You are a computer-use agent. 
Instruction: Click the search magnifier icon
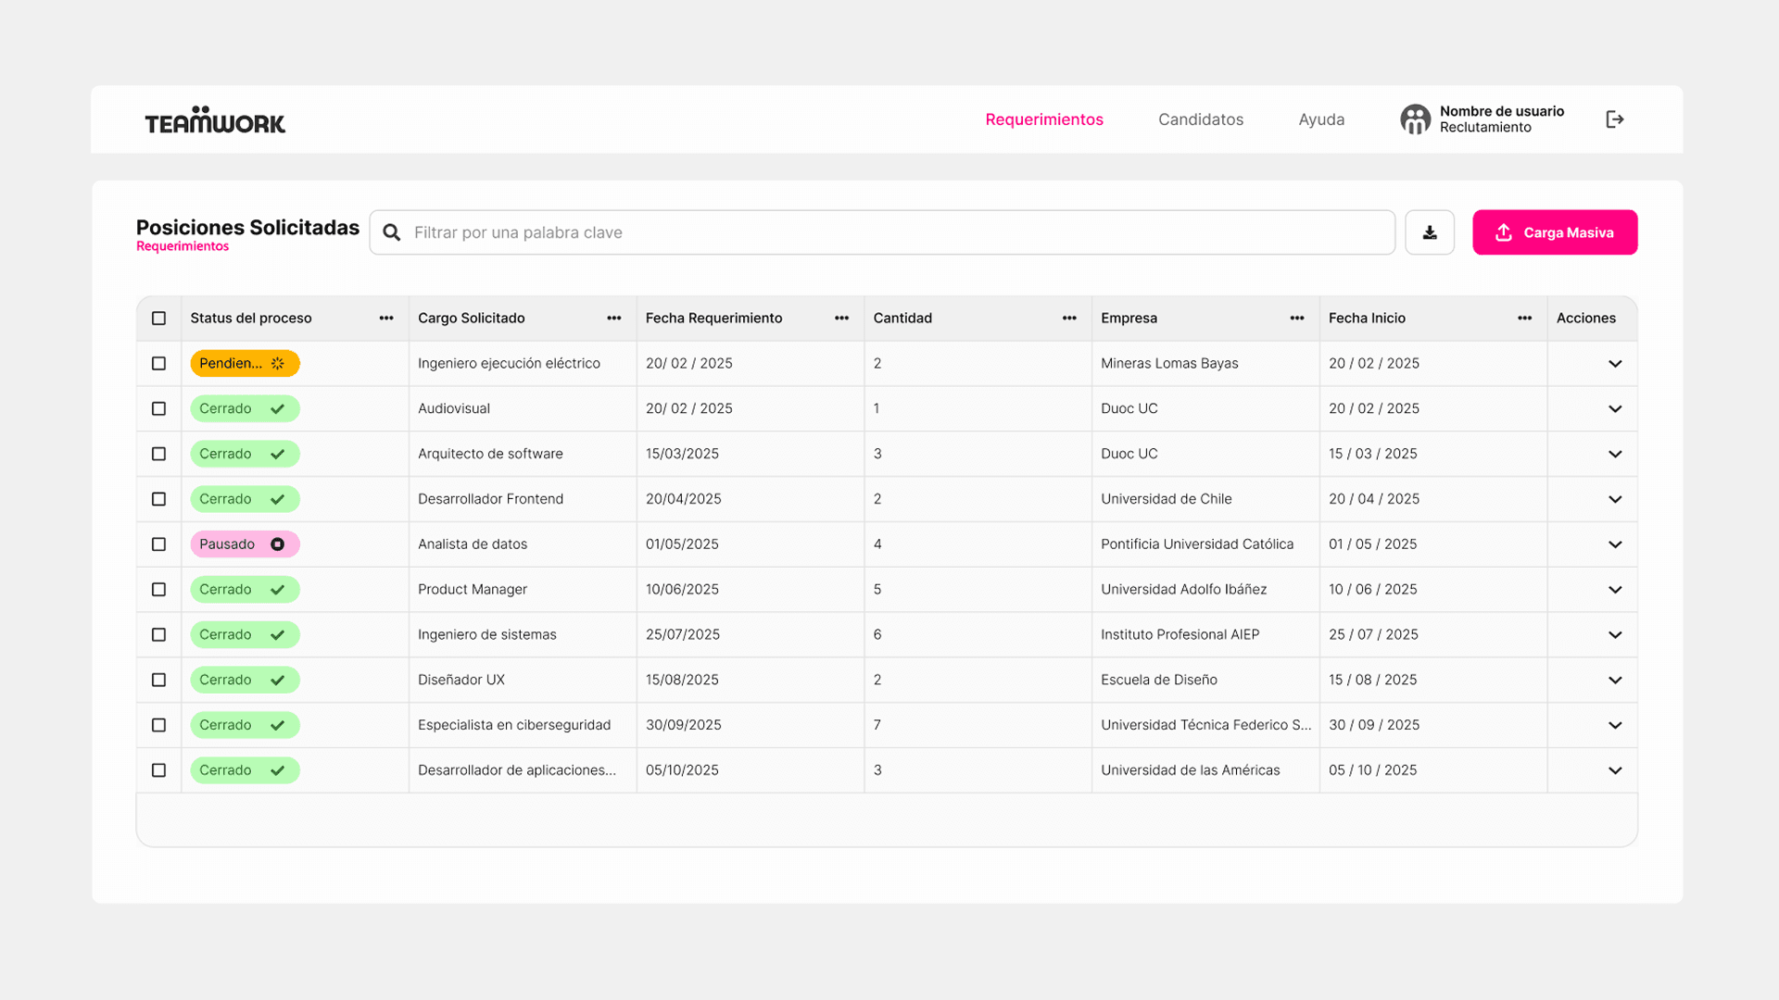[392, 232]
